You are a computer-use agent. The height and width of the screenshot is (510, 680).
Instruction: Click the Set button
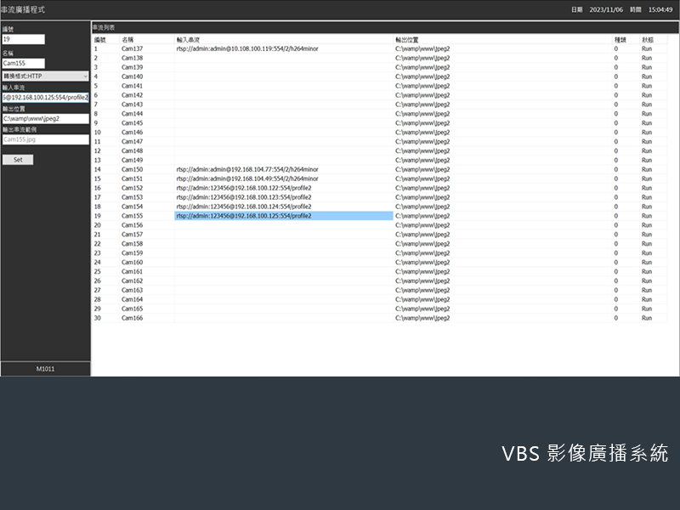tap(19, 159)
